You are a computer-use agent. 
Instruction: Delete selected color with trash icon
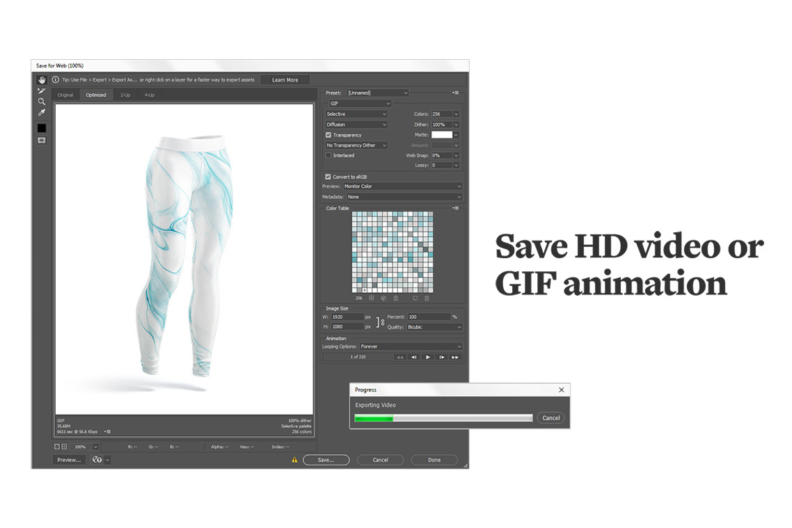(427, 298)
